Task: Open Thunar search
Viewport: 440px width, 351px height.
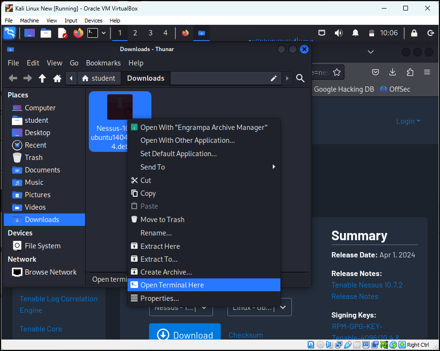Action: pyautogui.click(x=300, y=78)
